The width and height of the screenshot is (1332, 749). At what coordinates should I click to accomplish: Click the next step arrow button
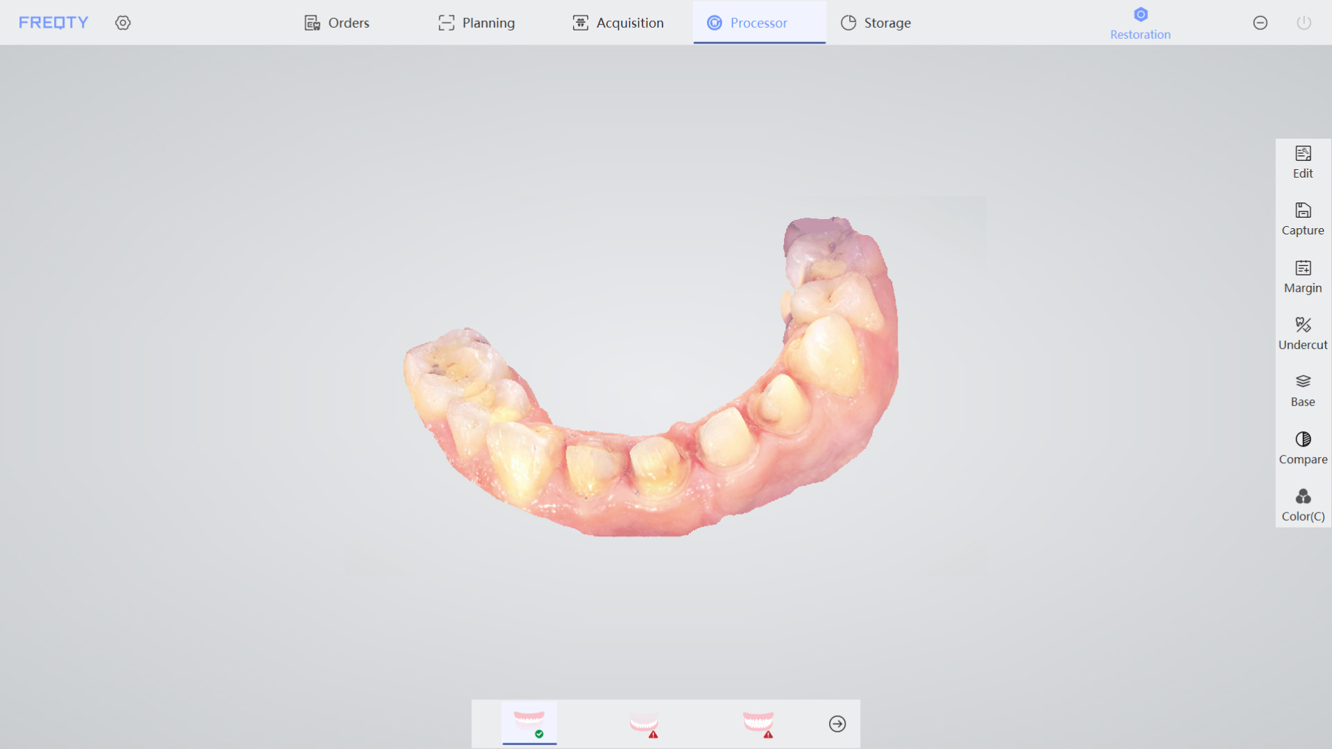pos(837,724)
